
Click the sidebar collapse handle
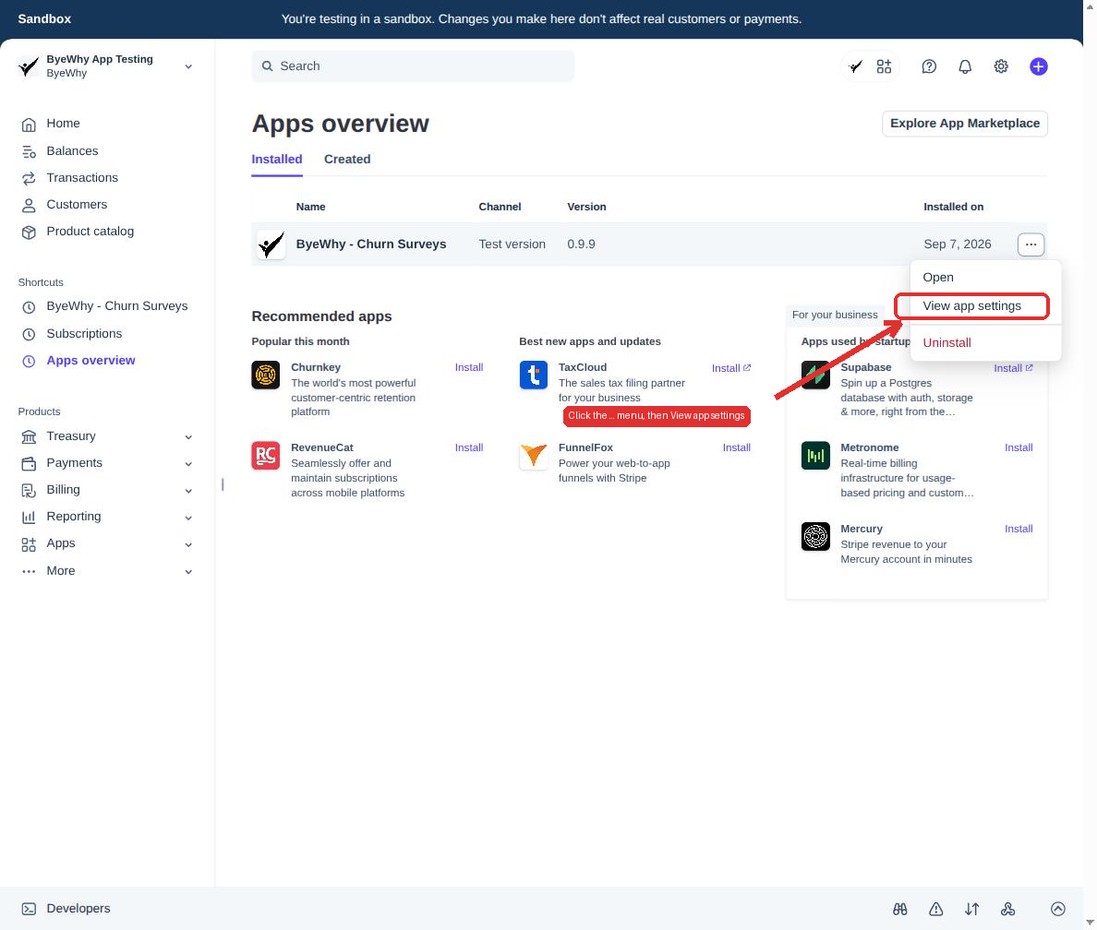223,484
